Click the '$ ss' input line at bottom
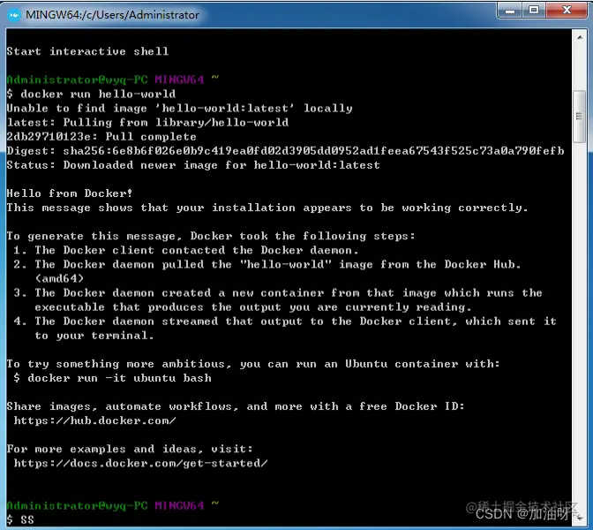 [20, 519]
